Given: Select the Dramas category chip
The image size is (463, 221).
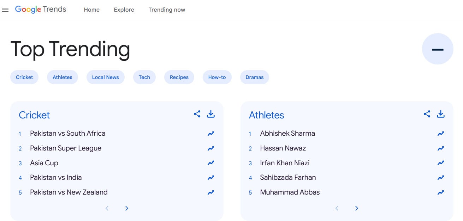Looking at the screenshot, I should point(254,77).
